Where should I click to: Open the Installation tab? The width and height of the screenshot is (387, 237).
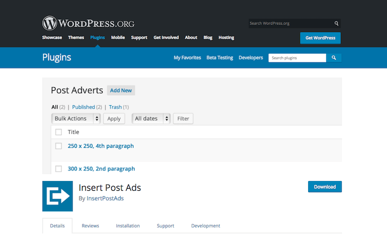click(x=128, y=226)
